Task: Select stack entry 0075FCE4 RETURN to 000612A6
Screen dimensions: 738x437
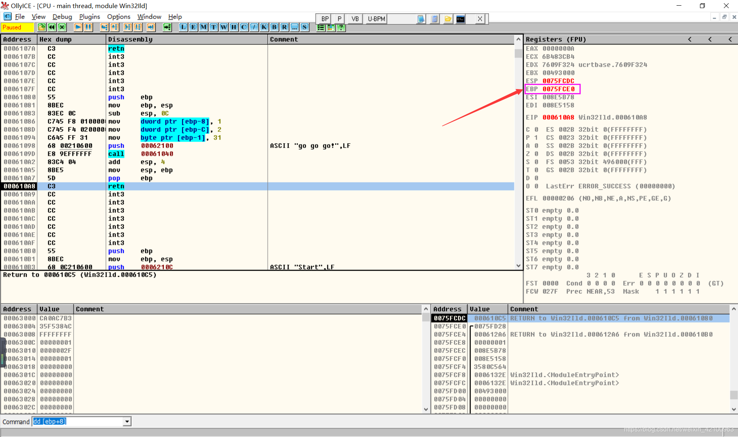Action: tap(580, 334)
